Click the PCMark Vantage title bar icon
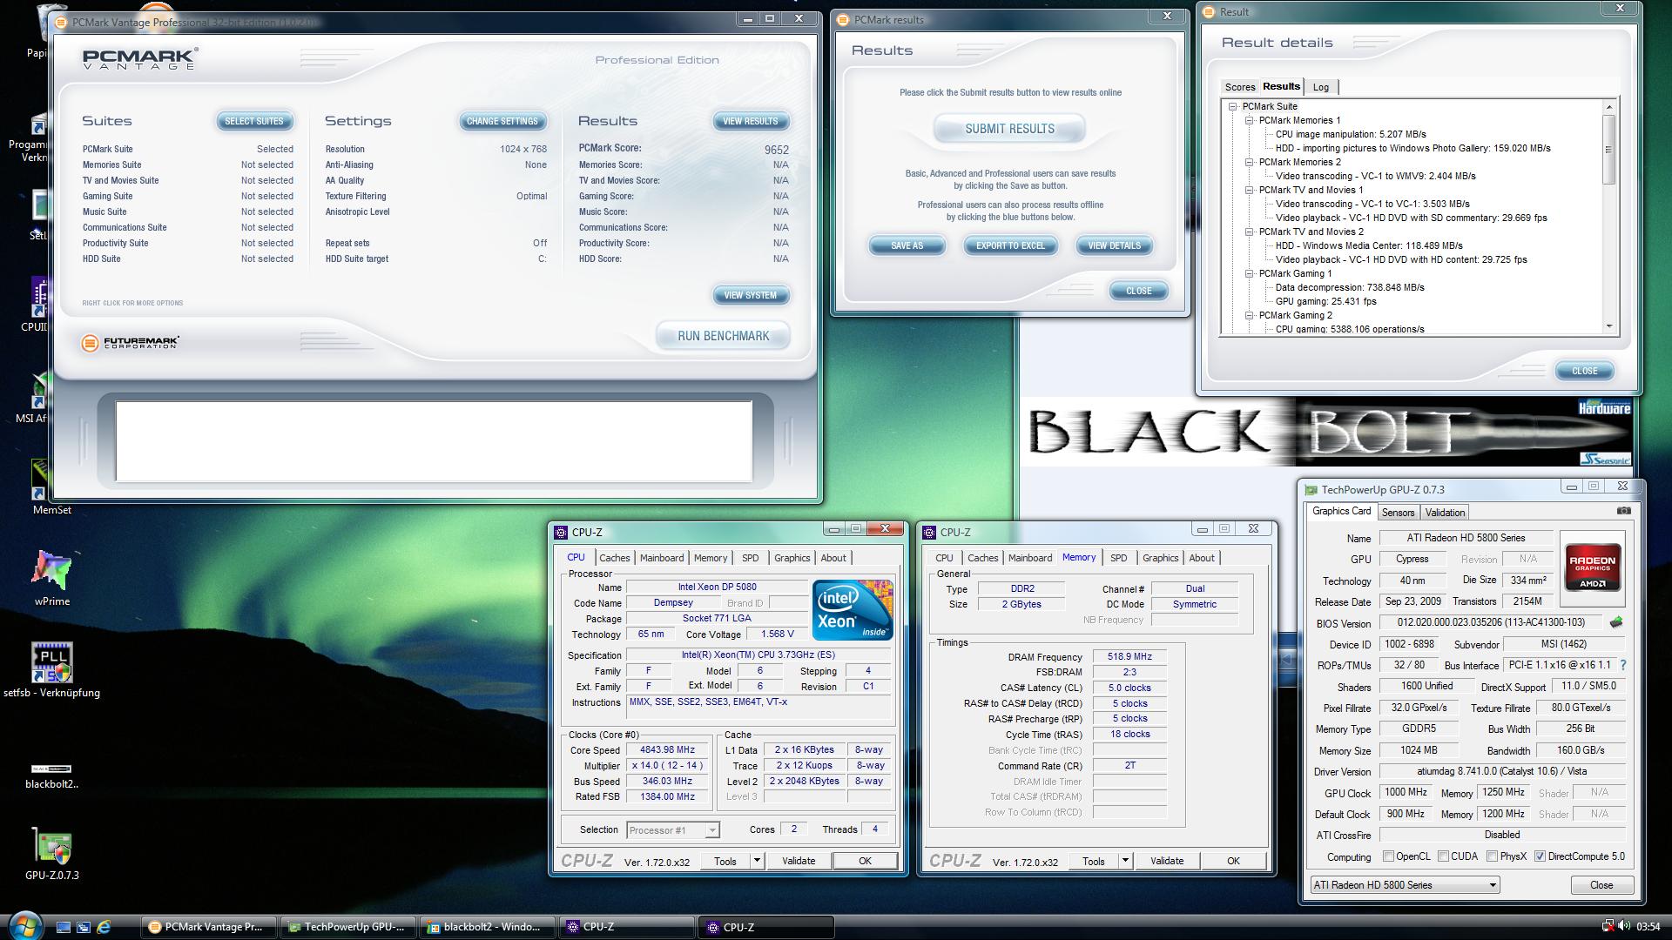The width and height of the screenshot is (1672, 940). tap(60, 23)
